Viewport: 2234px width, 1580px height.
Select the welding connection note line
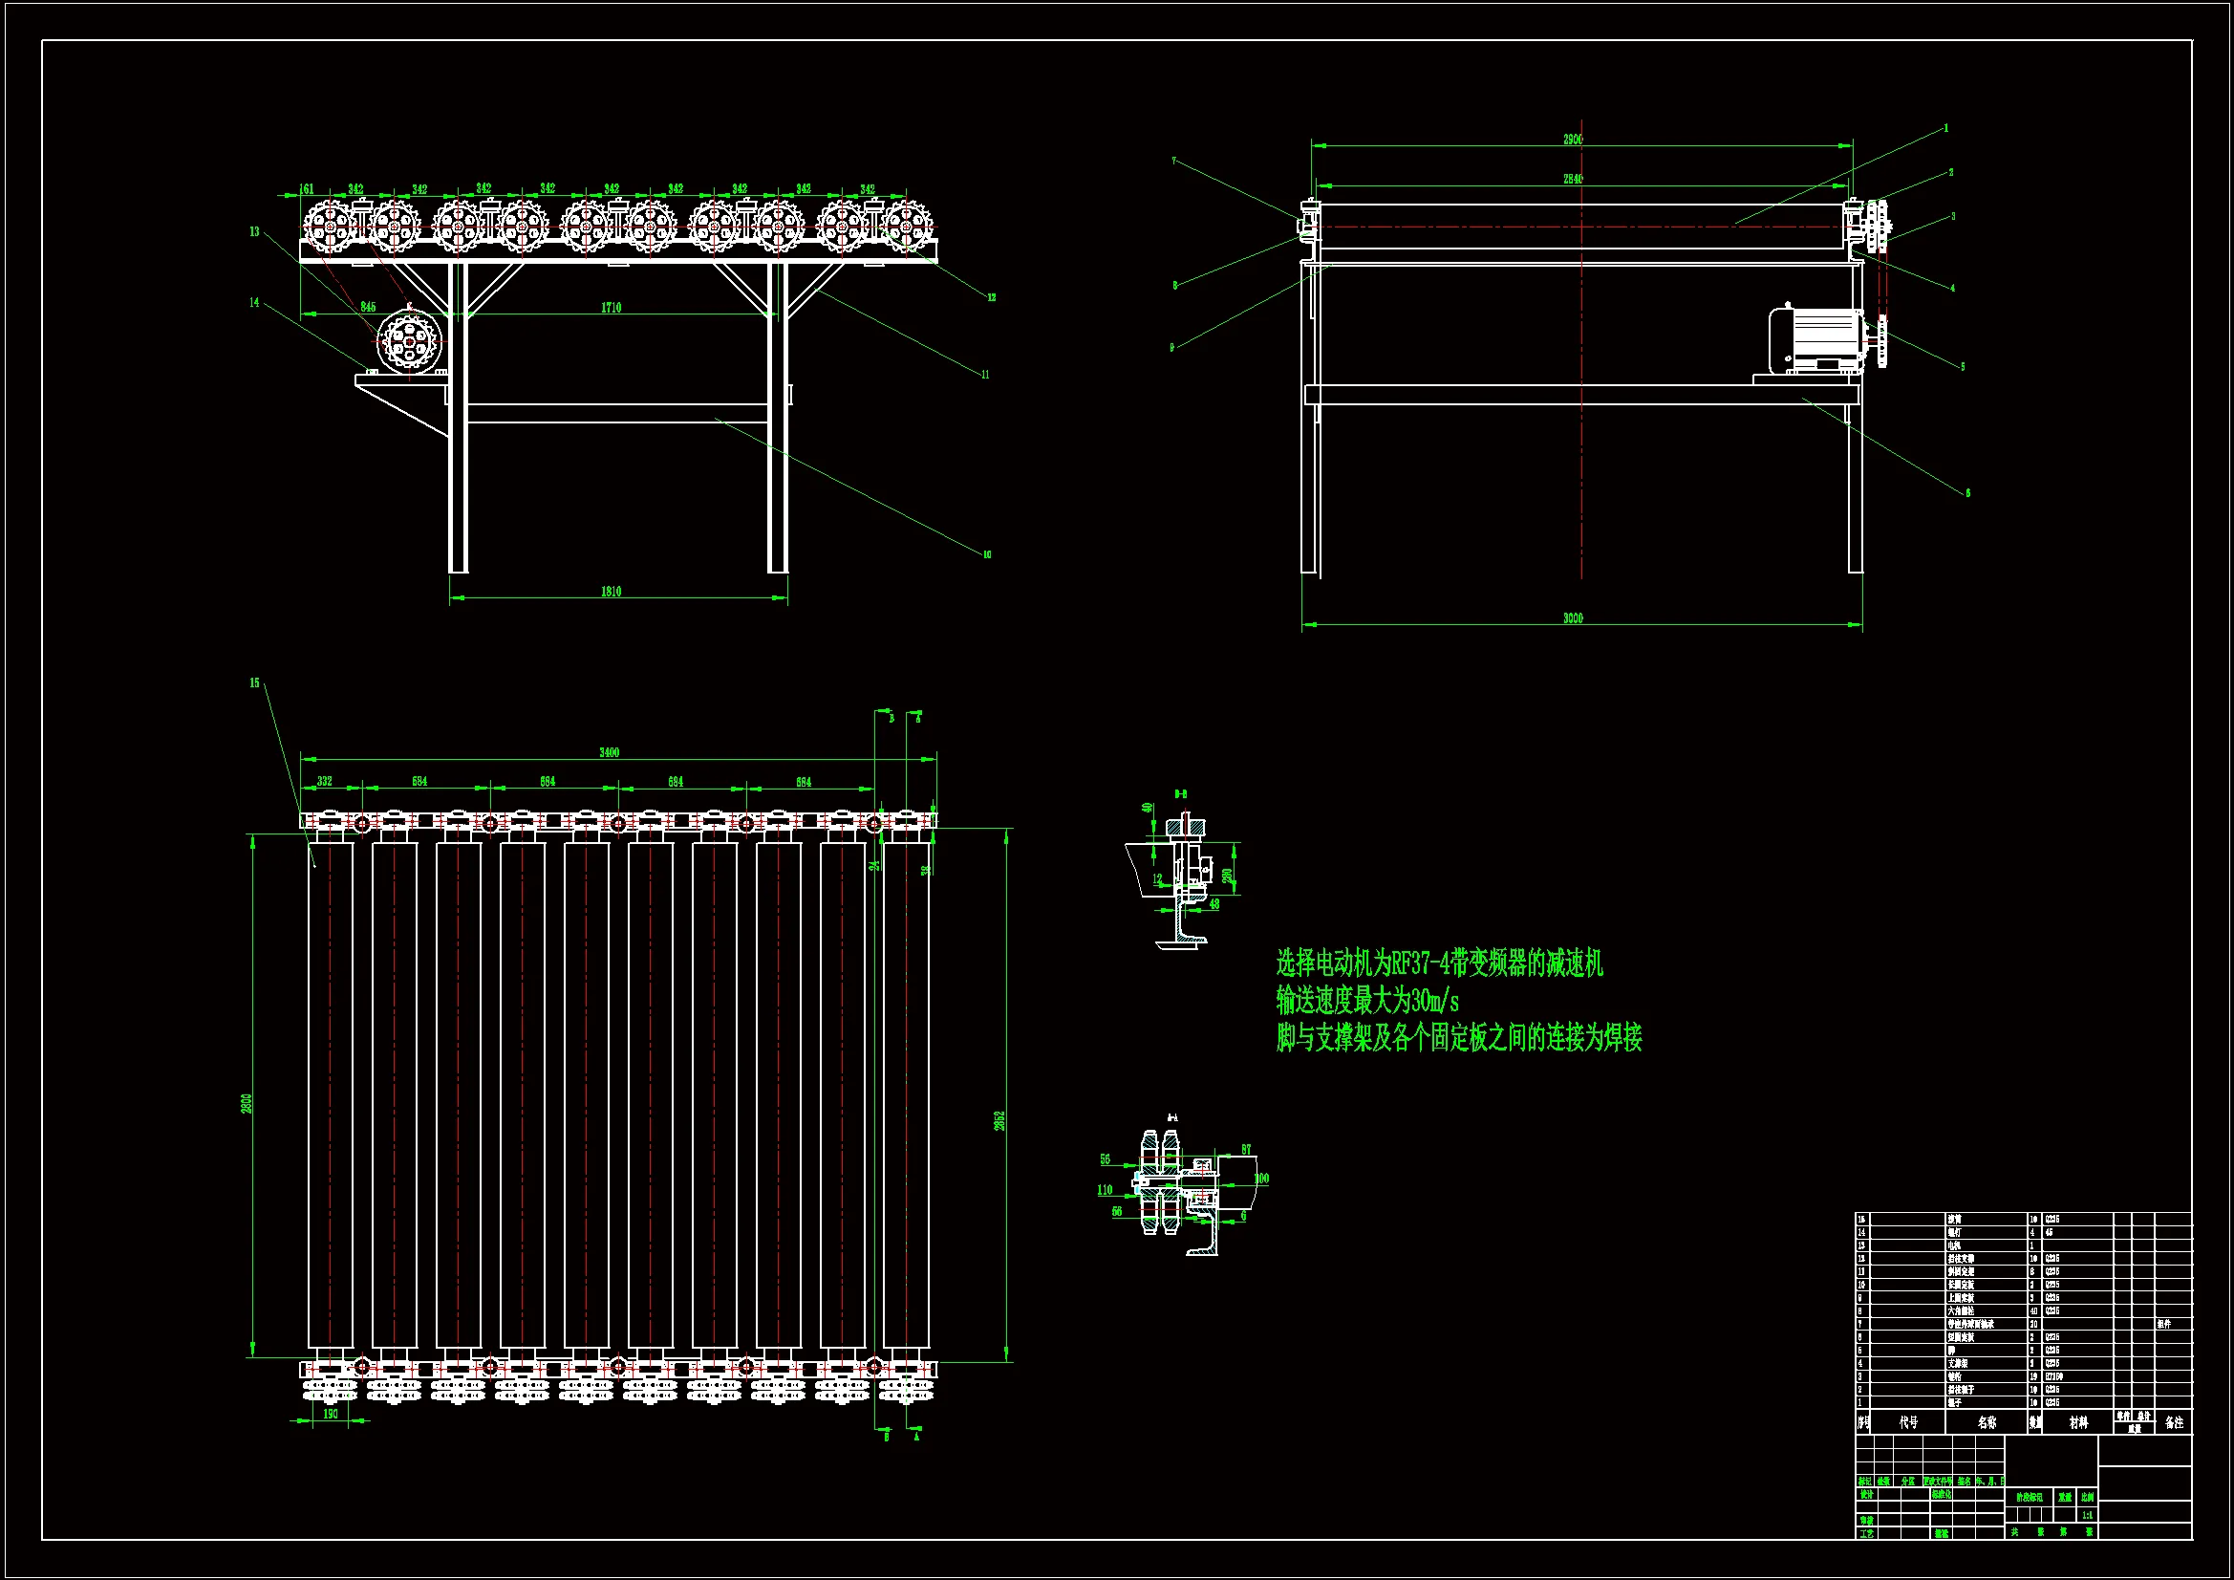[x=1458, y=1038]
